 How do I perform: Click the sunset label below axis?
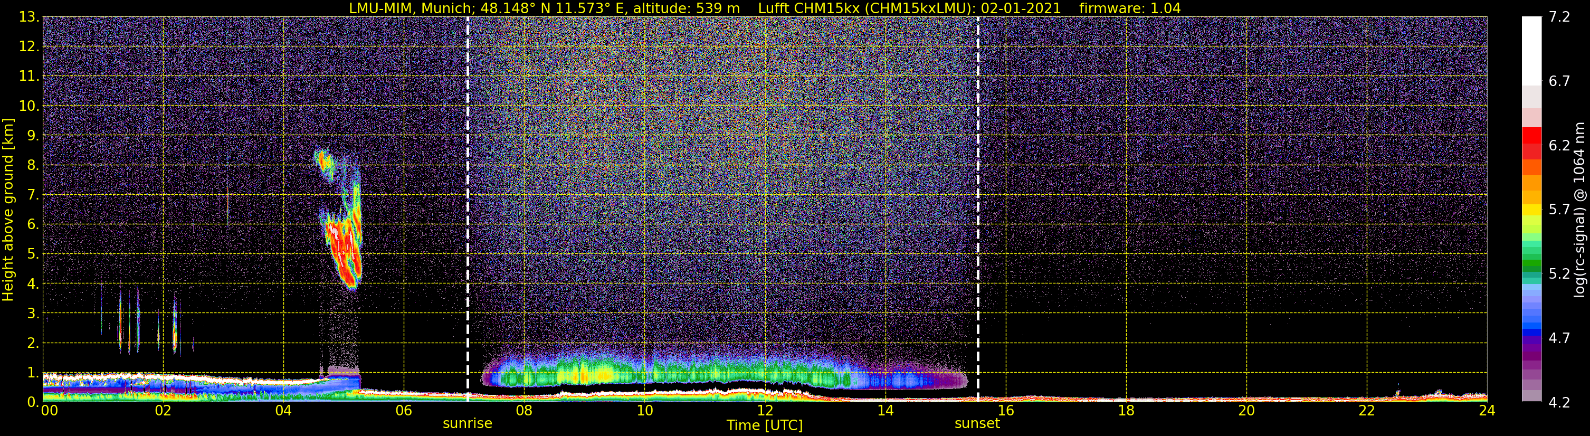coord(977,424)
